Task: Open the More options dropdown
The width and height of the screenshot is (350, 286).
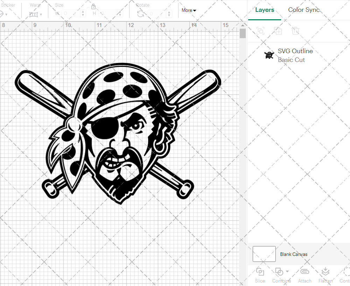Action: [x=188, y=11]
